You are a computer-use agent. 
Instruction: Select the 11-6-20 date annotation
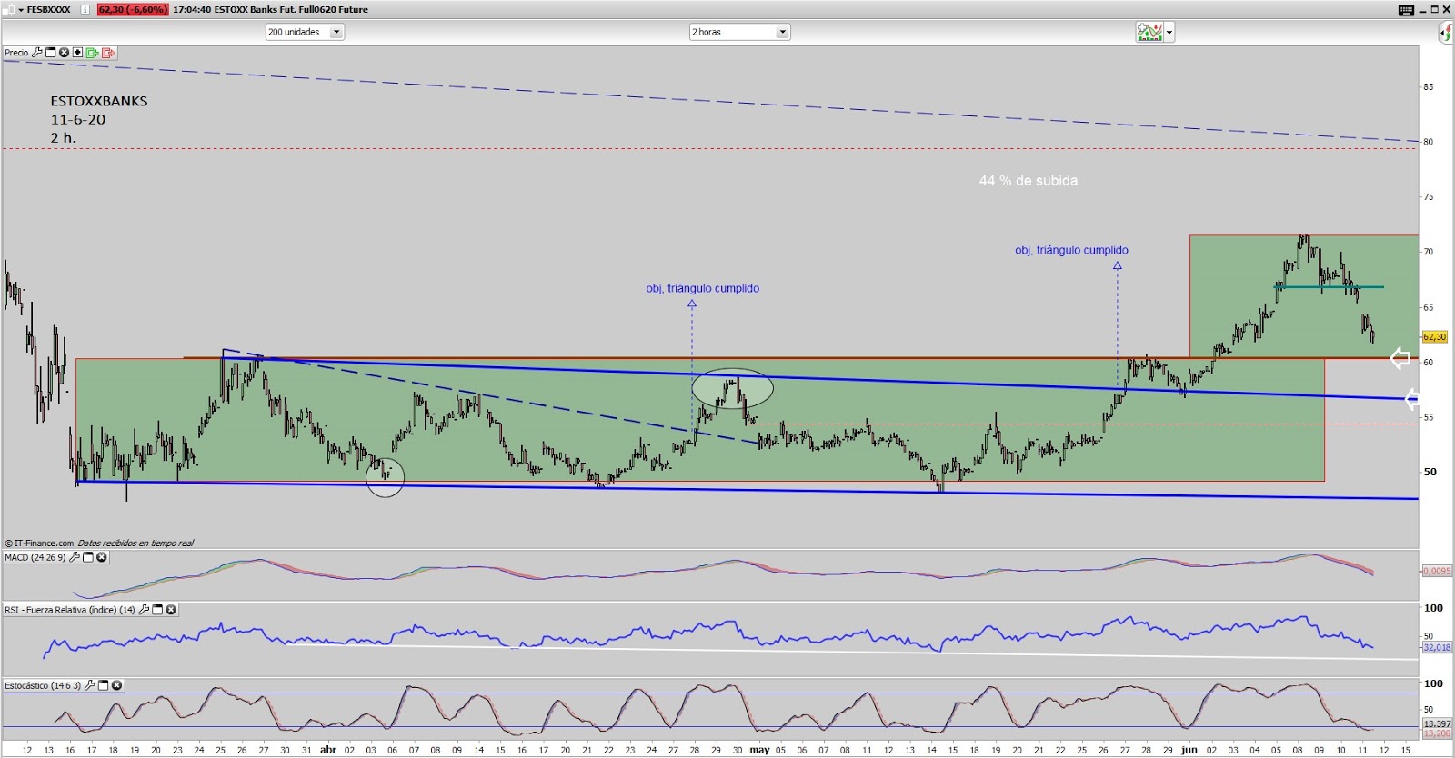point(78,119)
